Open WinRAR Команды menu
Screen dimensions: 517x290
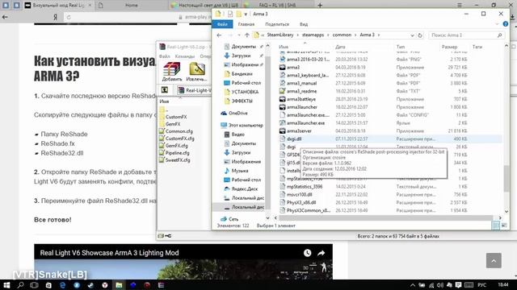[185, 56]
